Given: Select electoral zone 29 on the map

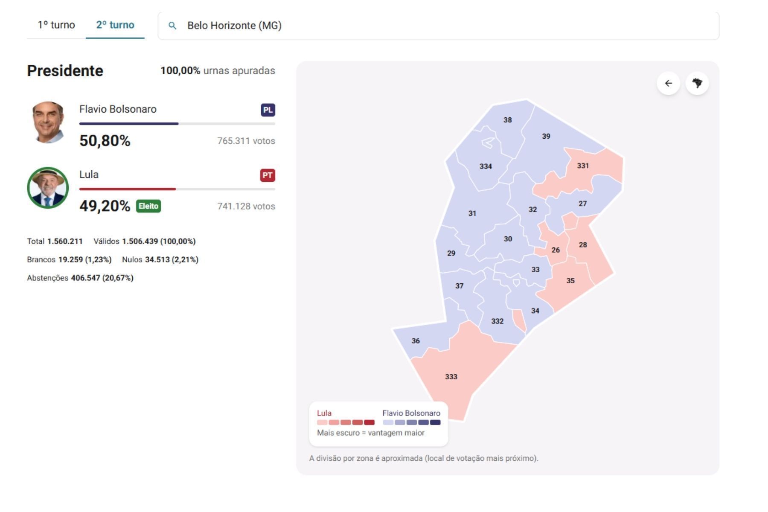Looking at the screenshot, I should (451, 253).
